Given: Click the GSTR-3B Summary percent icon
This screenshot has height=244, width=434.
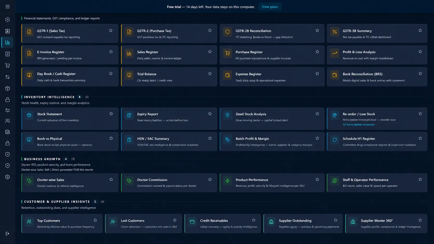Looking at the screenshot, I should coord(335,32).
